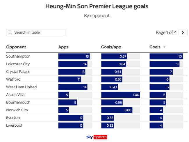189x142 pixels.
Task: Click the Leicester City row label
Action: 18,64
